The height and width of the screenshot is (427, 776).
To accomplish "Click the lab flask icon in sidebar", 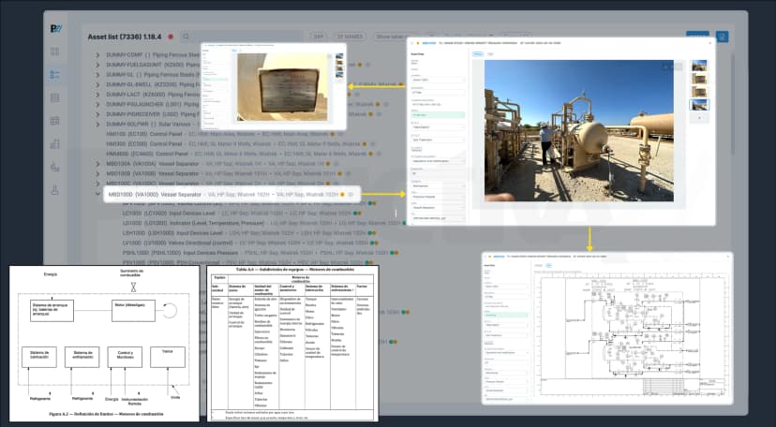I will click(55, 190).
